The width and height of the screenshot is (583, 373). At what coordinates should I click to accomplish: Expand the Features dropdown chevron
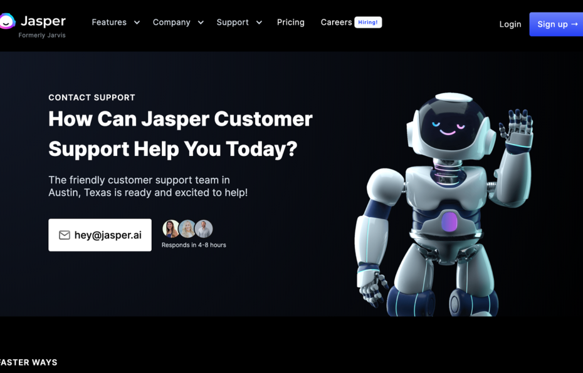click(x=137, y=23)
